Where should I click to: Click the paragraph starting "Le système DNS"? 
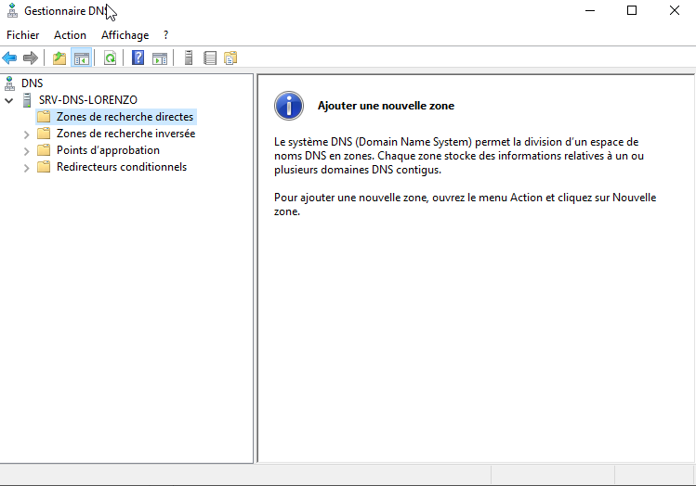pyautogui.click(x=459, y=156)
